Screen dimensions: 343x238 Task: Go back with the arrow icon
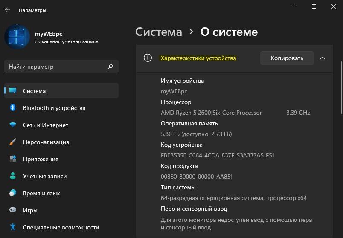8,10
